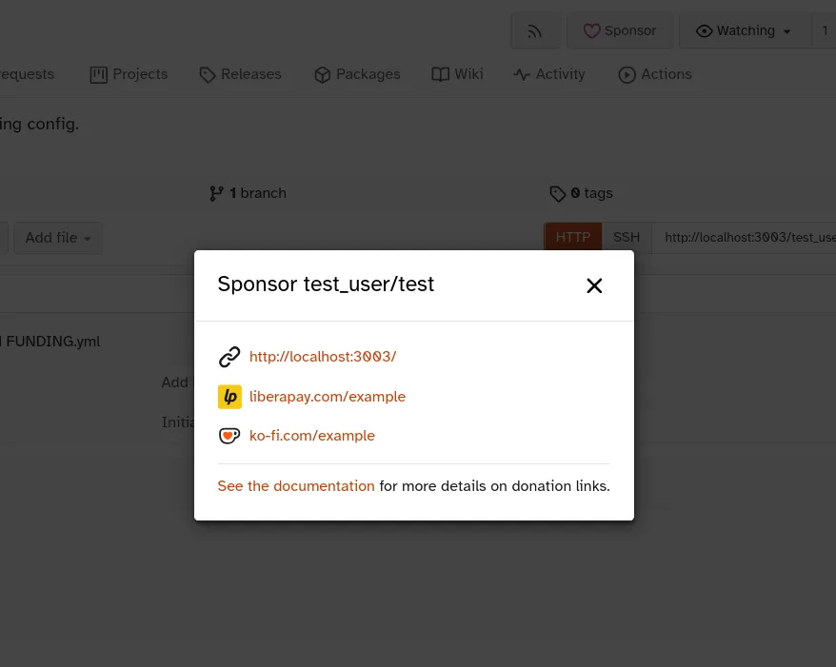The width and height of the screenshot is (836, 667).
Task: Open the FUNDING.yml file
Action: 52,342
